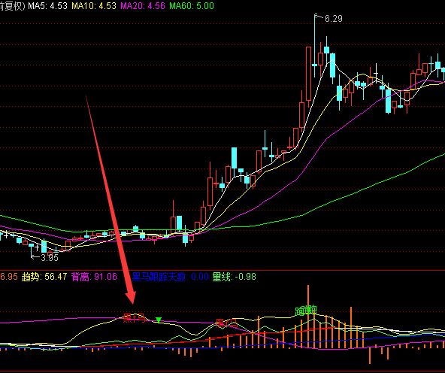The image size is (445, 373).
Task: Click the lowest orange negative histogram bar
Action: click(x=370, y=355)
